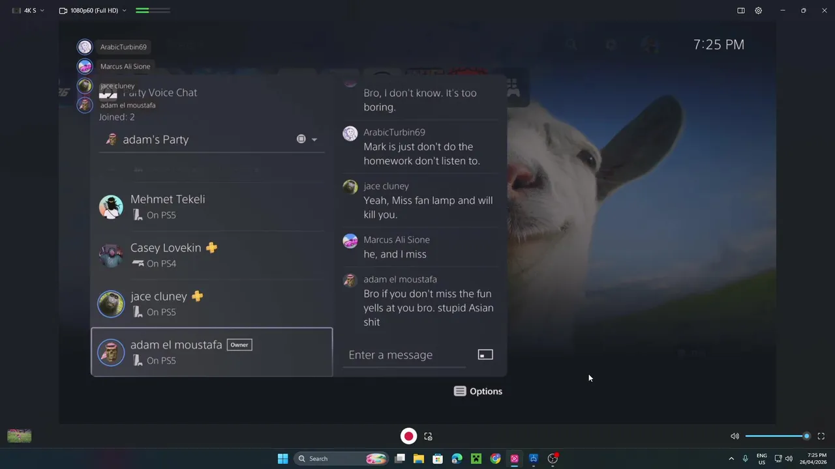Viewport: 835px width, 469px height.
Task: Open Microsoft Store from the taskbar
Action: coord(438,459)
